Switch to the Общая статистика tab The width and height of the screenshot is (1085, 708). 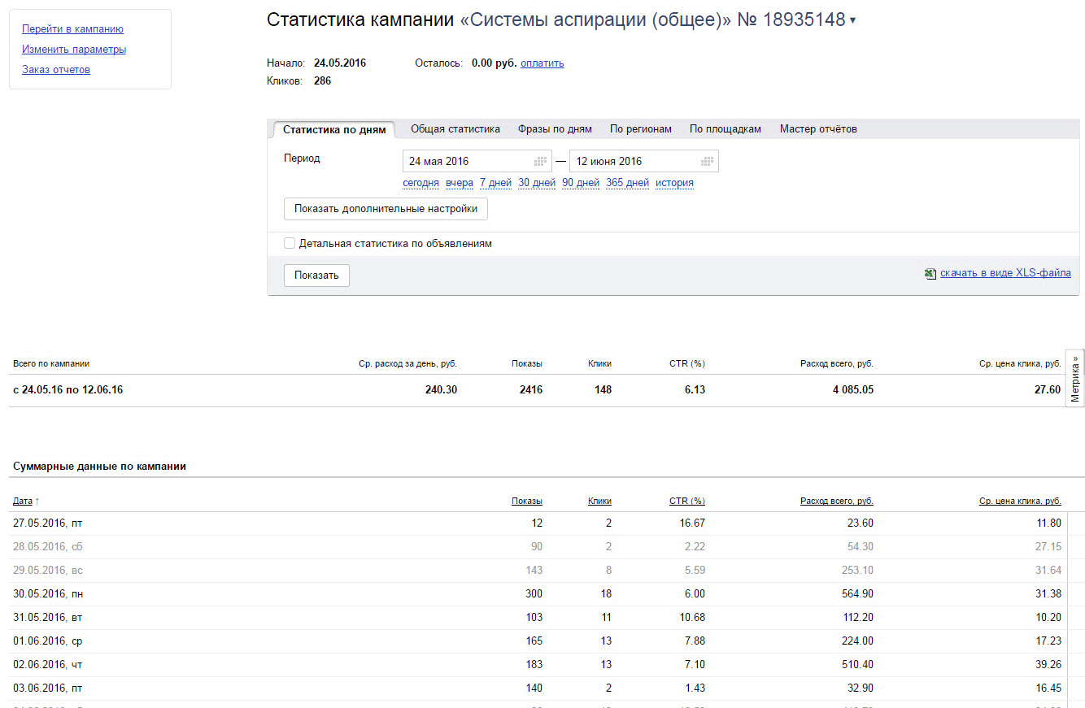455,129
